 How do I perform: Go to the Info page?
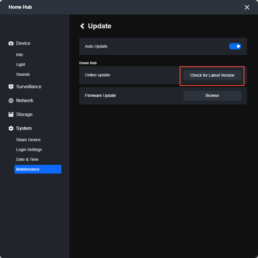click(19, 55)
